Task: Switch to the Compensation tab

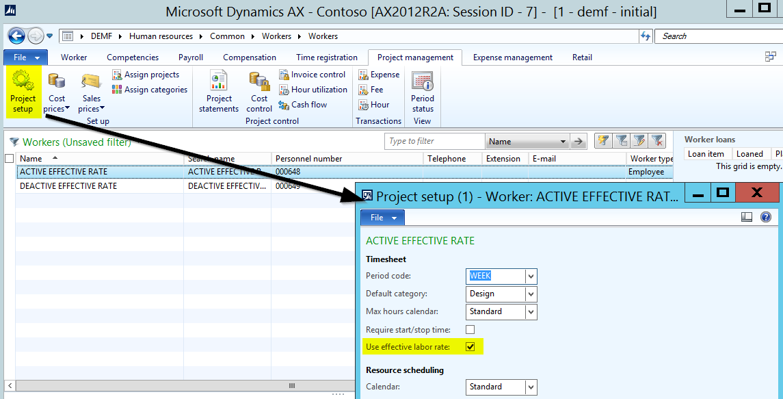Action: (x=250, y=57)
